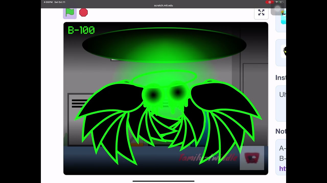This screenshot has width=327, height=183.
Task: Click the red icon thumbnail on stage
Action: pyautogui.click(x=252, y=158)
